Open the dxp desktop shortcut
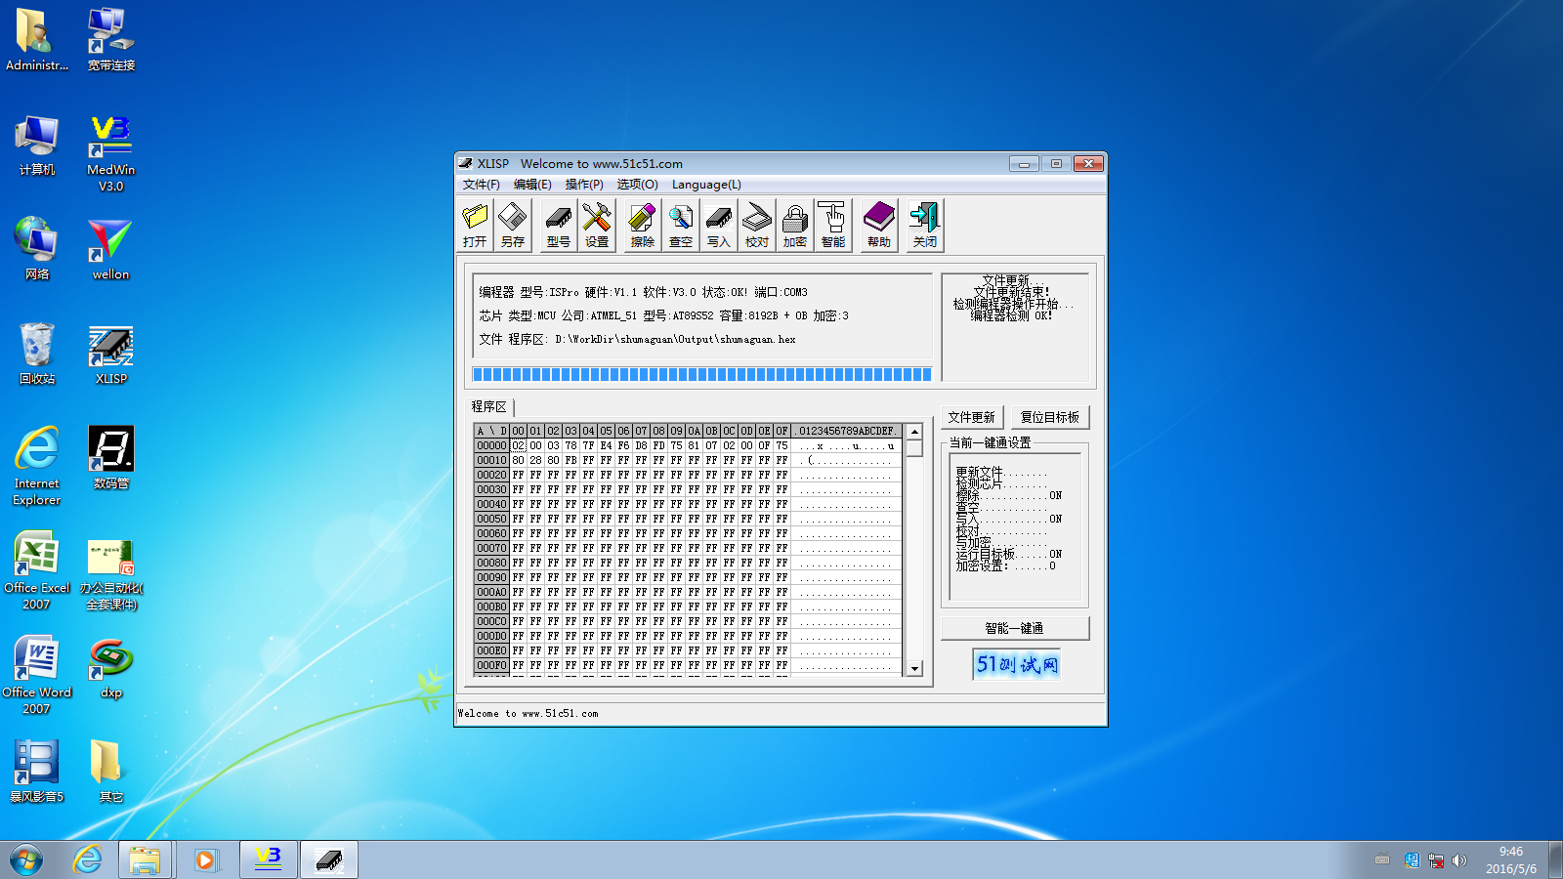This screenshot has height=879, width=1563. click(110, 668)
